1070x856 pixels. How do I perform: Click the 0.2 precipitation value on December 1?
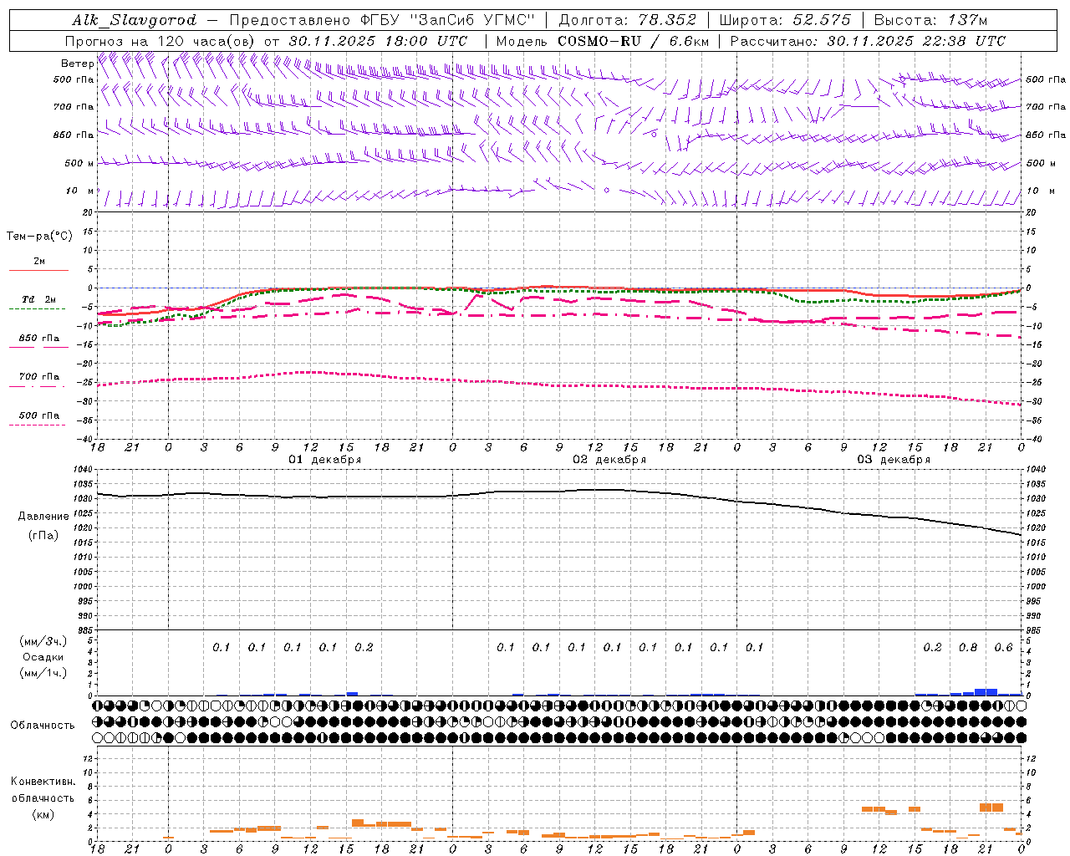(364, 648)
